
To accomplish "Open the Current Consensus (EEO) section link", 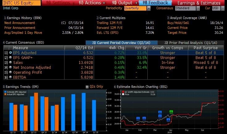I will tap(23, 42).
